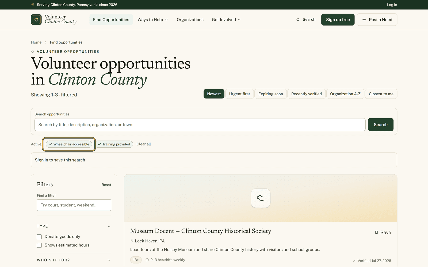428x267 pixels.
Task: Collapse the WHO'S IT FOR? filter section
Action: pos(74,260)
